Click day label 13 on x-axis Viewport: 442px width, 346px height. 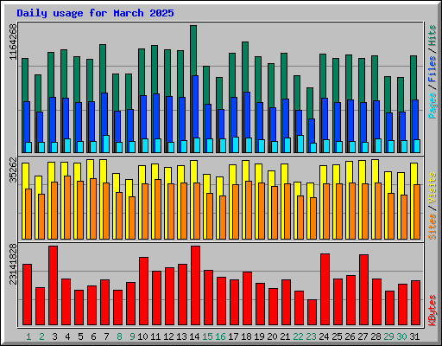tap(181, 336)
